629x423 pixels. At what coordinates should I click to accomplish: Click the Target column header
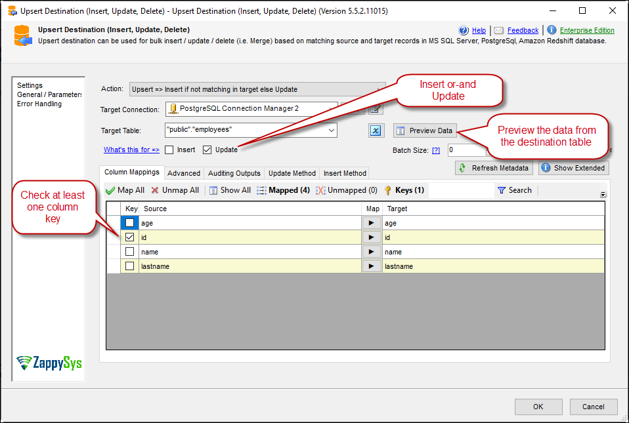(493, 209)
